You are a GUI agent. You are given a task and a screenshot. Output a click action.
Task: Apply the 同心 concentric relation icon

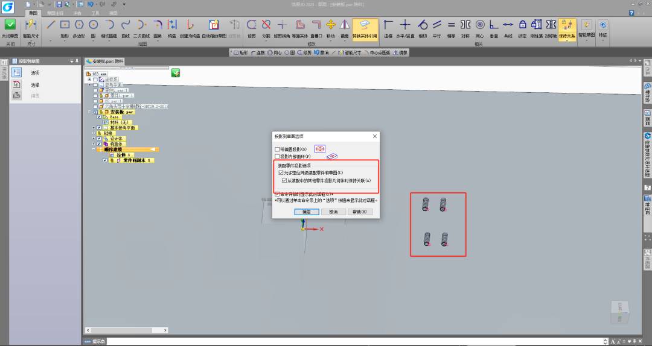(480, 25)
